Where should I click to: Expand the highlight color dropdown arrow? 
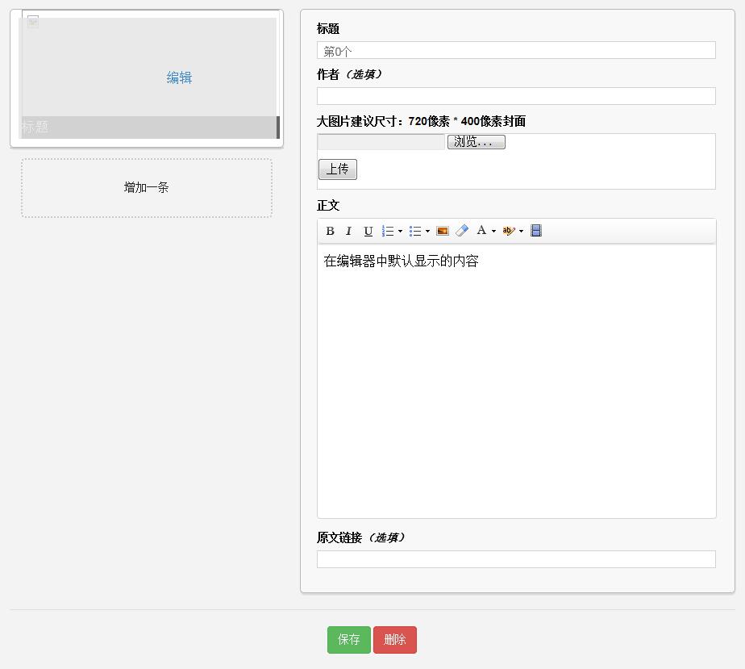pyautogui.click(x=521, y=232)
